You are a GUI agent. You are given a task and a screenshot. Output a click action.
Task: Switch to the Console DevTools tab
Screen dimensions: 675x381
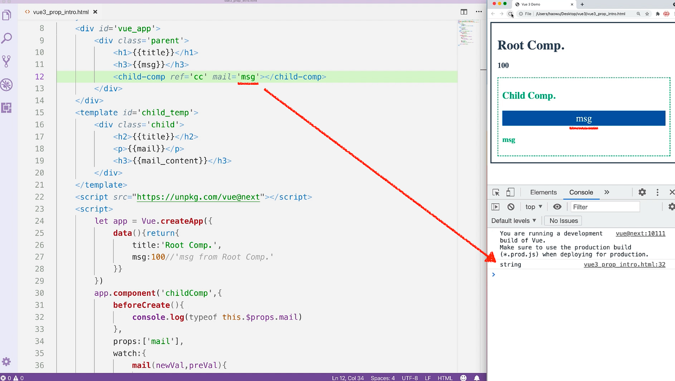click(581, 192)
